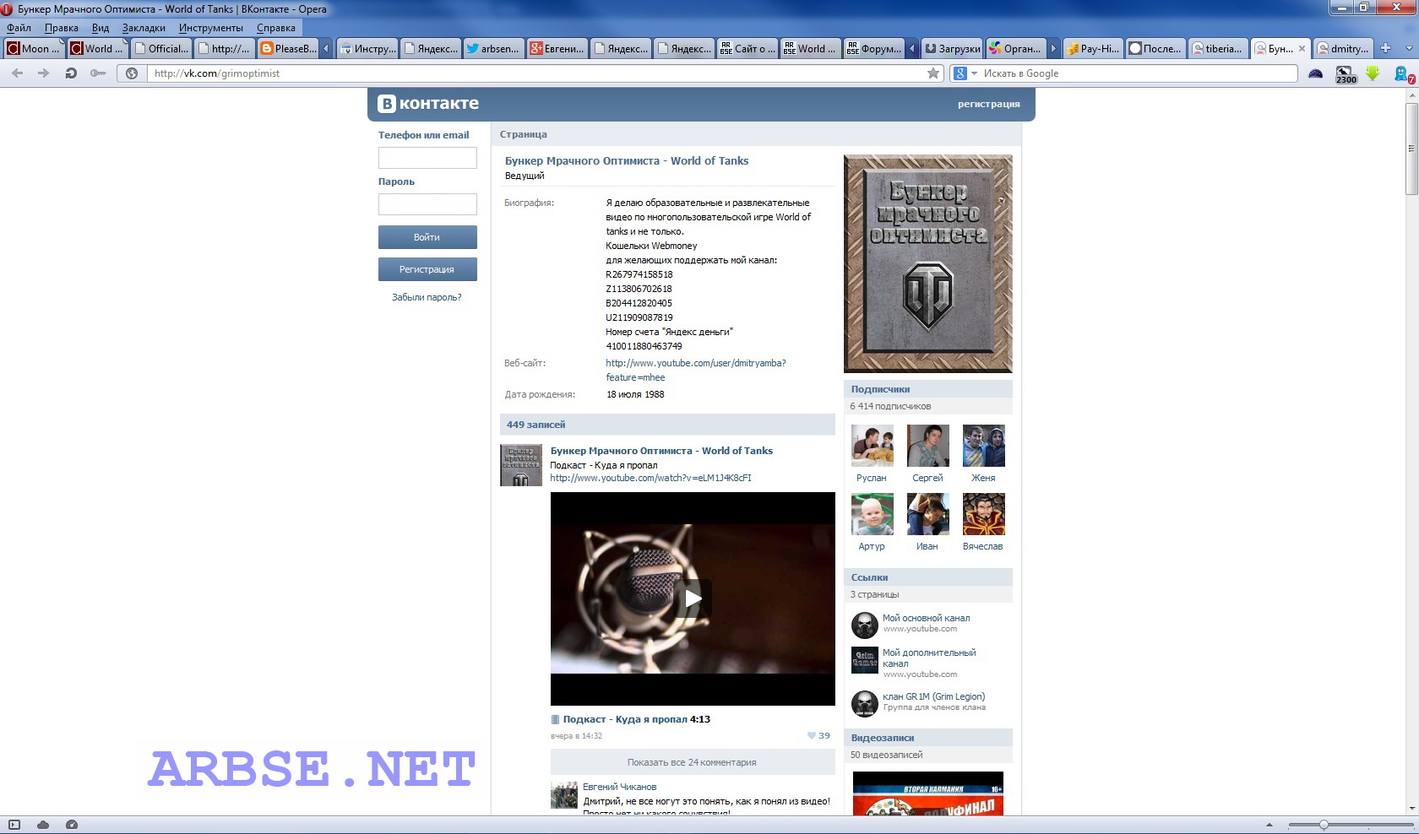Image resolution: width=1419 pixels, height=834 pixels.
Task: Open the blue ghost extension with badge 7
Action: click(1403, 74)
